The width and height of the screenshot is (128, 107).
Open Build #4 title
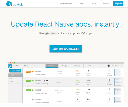[38, 72]
